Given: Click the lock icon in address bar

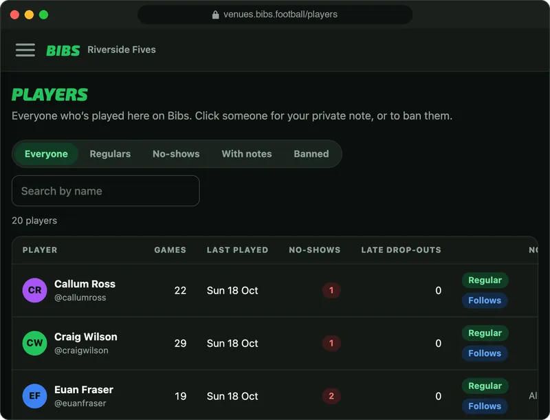Looking at the screenshot, I should pos(216,14).
